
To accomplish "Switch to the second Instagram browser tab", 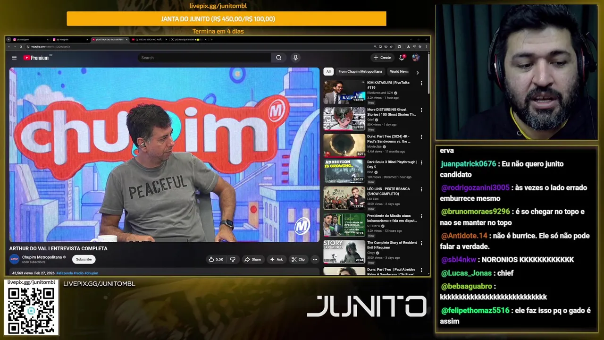I will [x=70, y=40].
